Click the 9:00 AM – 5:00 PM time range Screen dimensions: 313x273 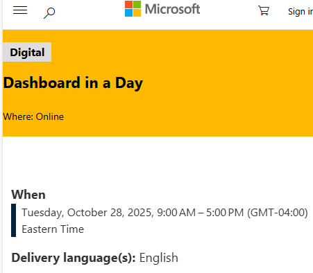pos(201,213)
